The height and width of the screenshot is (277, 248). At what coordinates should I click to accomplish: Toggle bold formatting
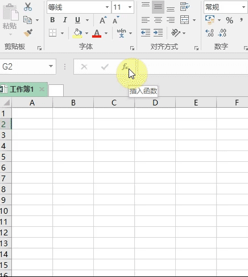52,20
